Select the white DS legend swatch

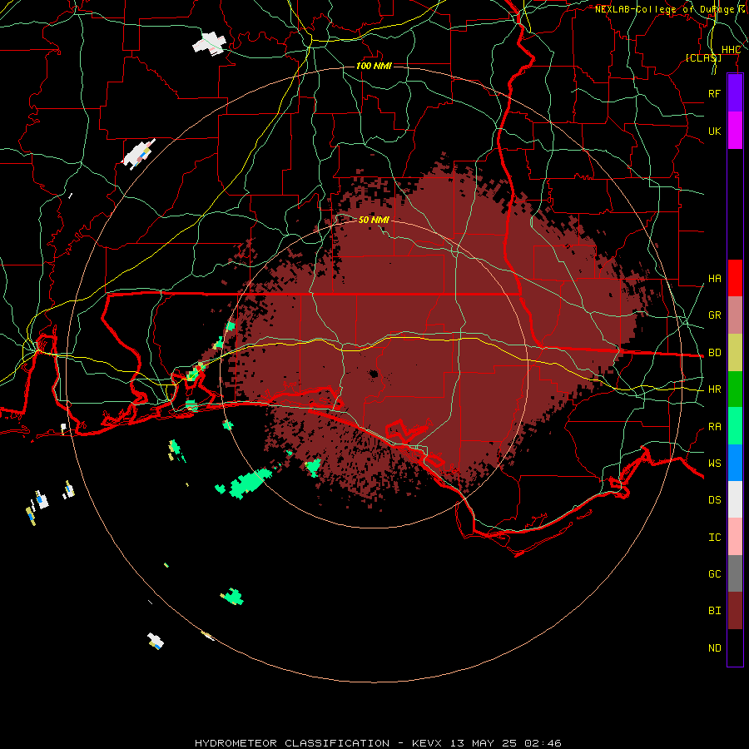(735, 499)
